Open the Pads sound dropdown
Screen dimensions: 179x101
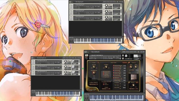point(133,89)
